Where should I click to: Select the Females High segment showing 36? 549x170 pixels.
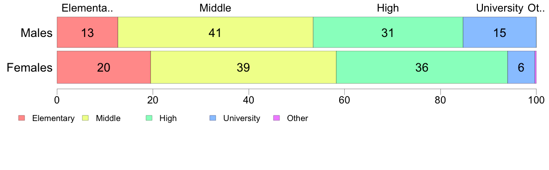coord(422,67)
